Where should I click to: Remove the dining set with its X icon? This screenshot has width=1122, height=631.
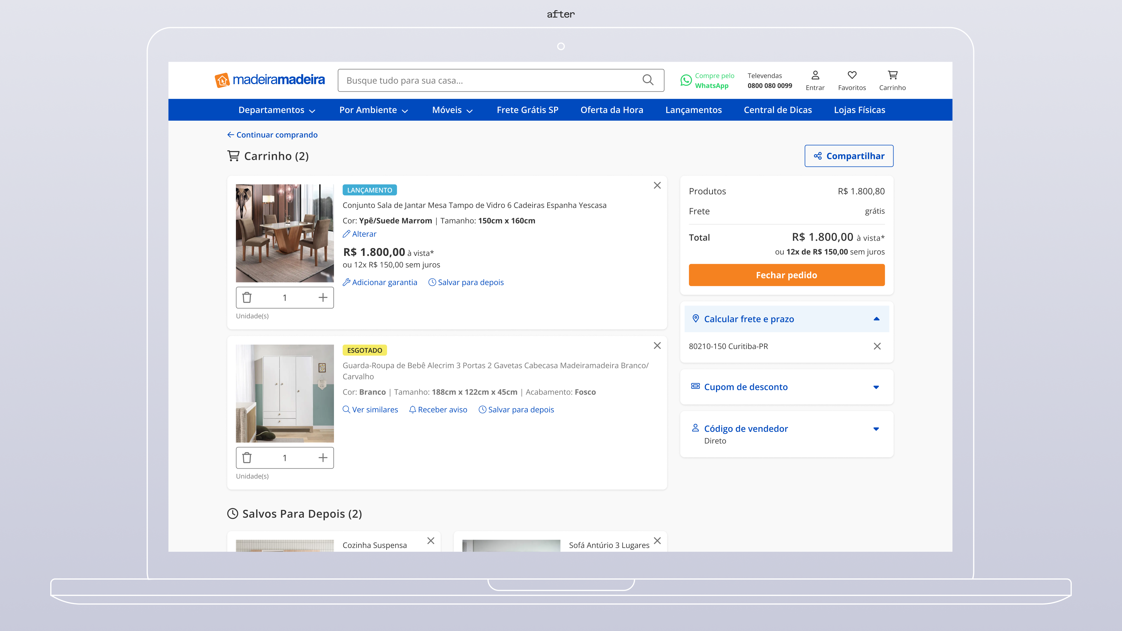point(657,186)
